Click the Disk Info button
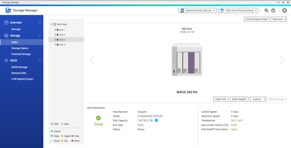 point(221,99)
